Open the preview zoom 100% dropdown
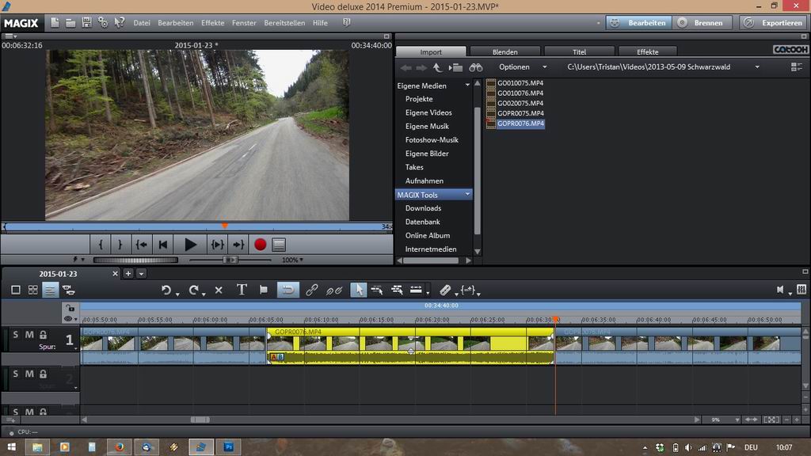 point(292,260)
